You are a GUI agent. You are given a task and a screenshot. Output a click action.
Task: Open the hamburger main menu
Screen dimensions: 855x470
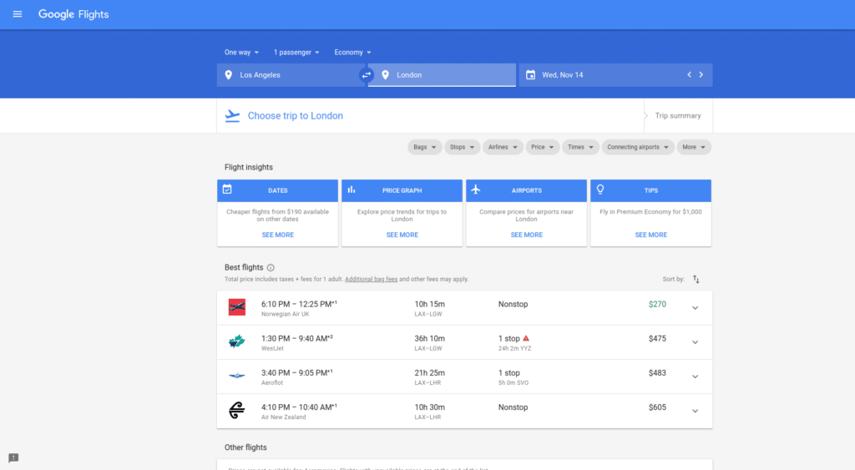coord(18,14)
